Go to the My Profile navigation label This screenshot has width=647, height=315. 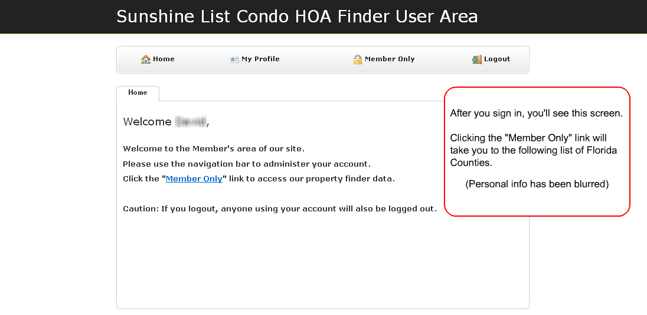pyautogui.click(x=260, y=59)
